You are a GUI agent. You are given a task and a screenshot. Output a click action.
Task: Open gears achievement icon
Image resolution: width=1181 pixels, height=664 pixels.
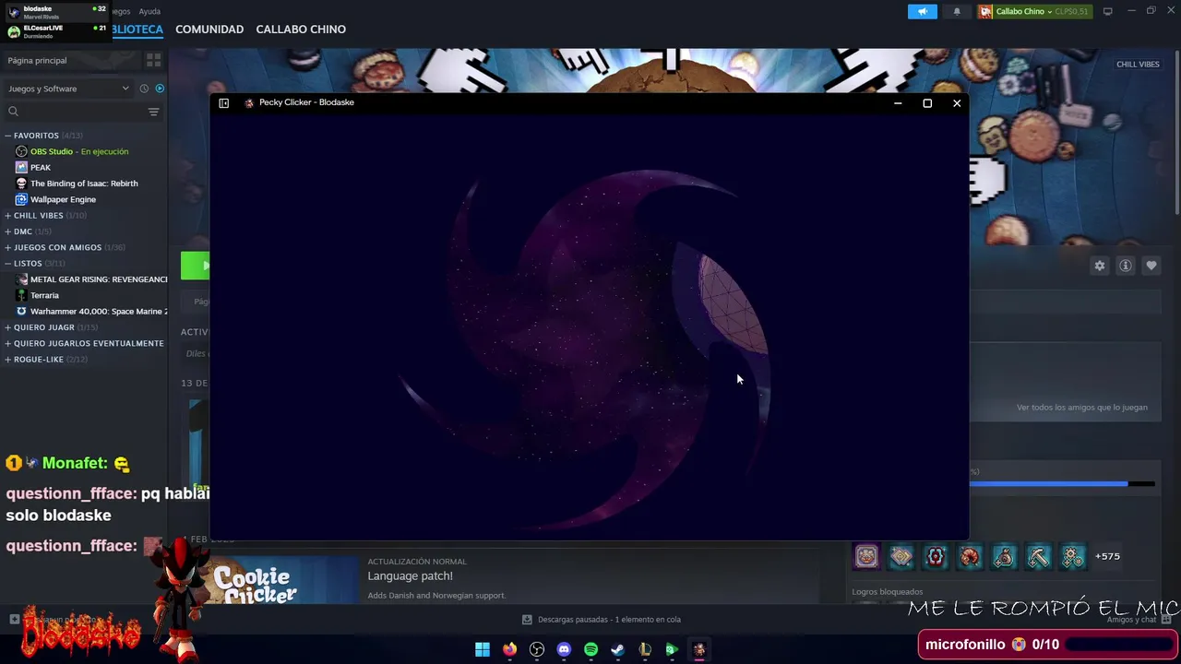coord(1073,556)
